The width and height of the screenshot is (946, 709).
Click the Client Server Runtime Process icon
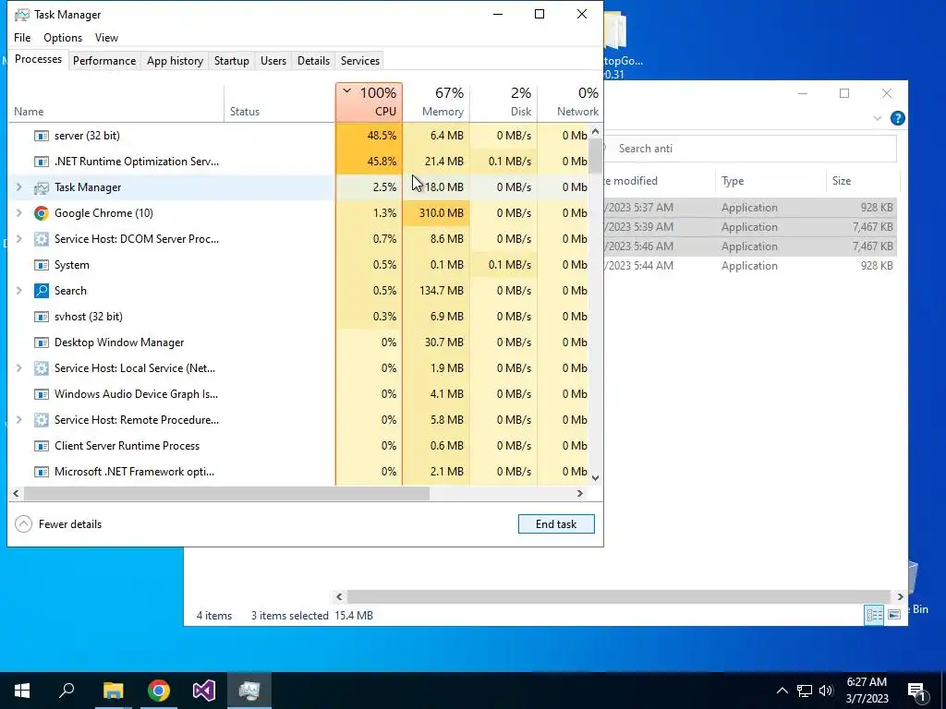(x=41, y=446)
